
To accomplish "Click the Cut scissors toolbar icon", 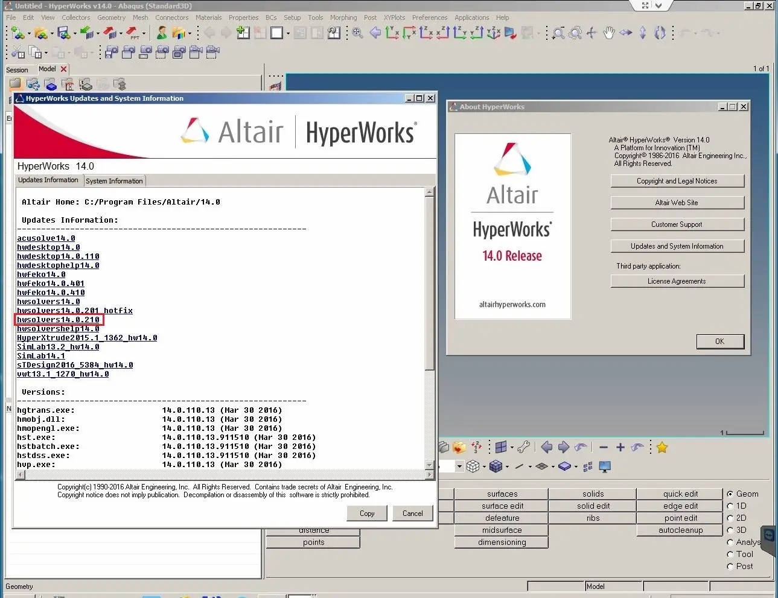I will coord(17,53).
